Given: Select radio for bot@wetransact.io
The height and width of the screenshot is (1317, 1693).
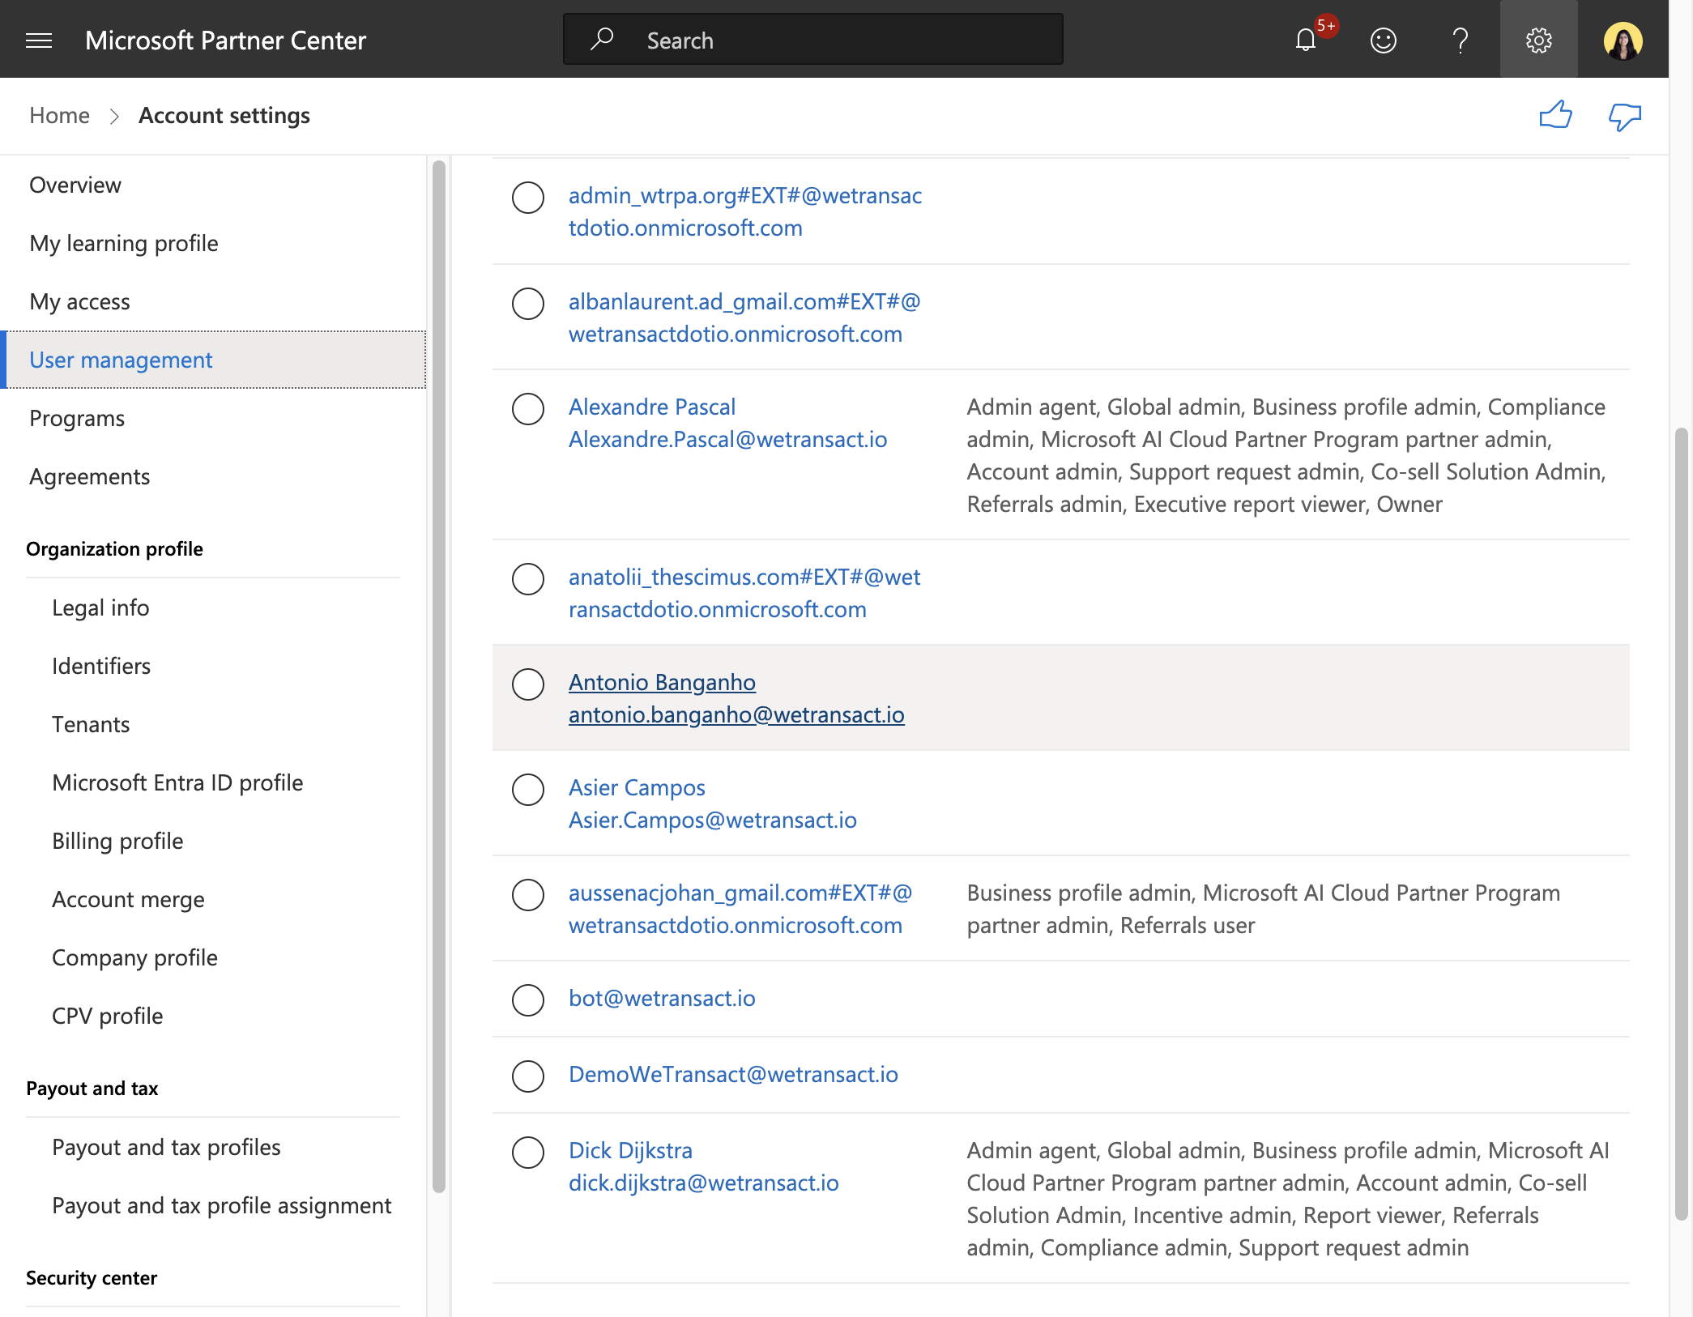Looking at the screenshot, I should (527, 999).
